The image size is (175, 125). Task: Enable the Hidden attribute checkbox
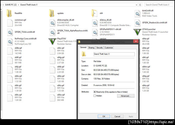coord(94,96)
